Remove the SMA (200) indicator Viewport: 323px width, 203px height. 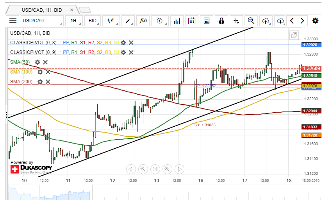tap(48, 82)
